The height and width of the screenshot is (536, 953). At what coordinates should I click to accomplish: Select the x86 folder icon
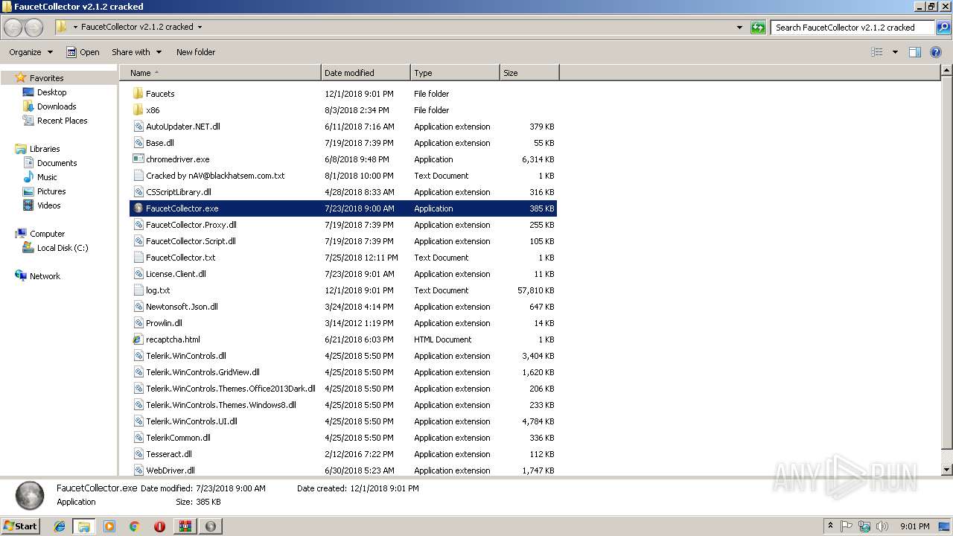[138, 110]
